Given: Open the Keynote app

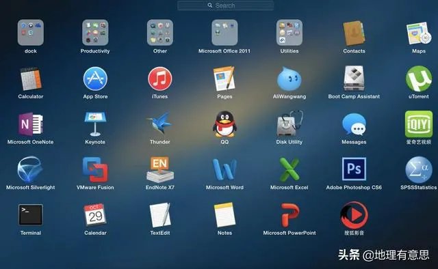Looking at the screenshot, I should [x=95, y=124].
